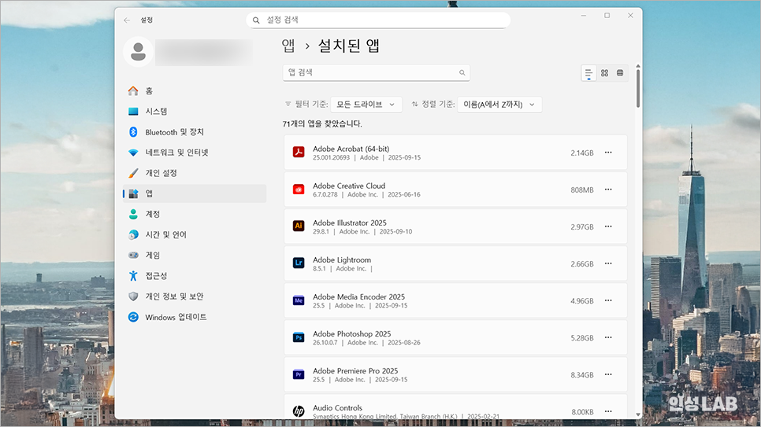Viewport: 761px width, 427px height.
Task: Open more options for Adobe Premiere Pro 2025
Action: pos(608,374)
